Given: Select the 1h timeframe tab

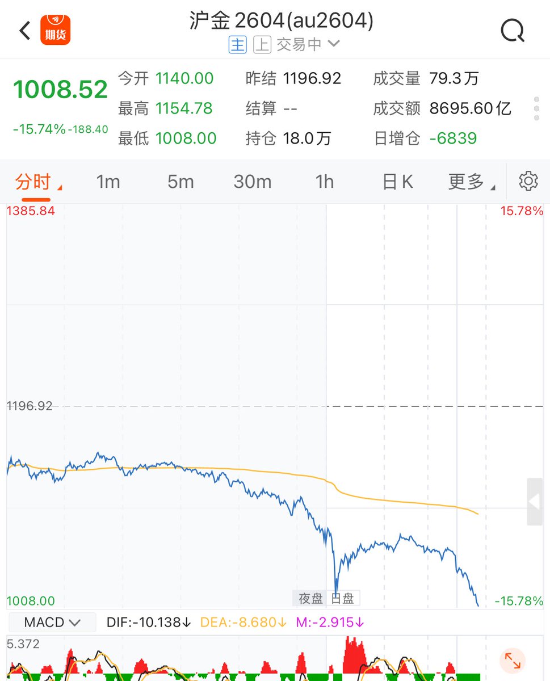Looking at the screenshot, I should pos(324,182).
